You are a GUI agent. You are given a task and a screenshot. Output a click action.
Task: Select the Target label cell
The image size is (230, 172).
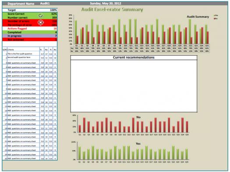[11, 10]
